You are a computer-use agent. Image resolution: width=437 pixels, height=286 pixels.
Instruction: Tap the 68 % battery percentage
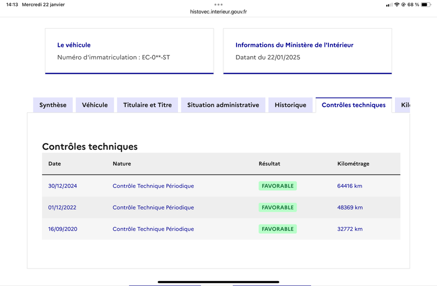pos(413,4)
